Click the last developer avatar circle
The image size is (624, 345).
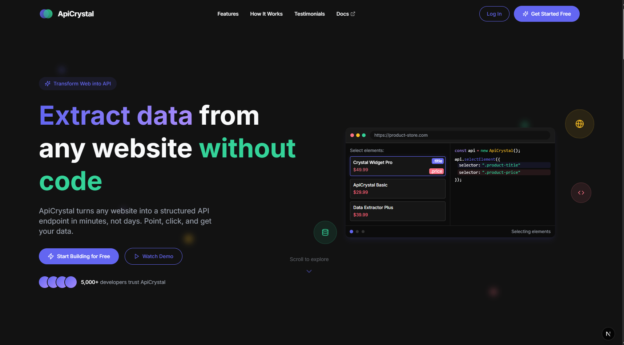pos(71,282)
